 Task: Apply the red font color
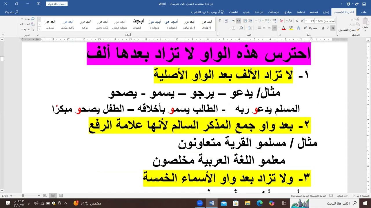point(283,28)
